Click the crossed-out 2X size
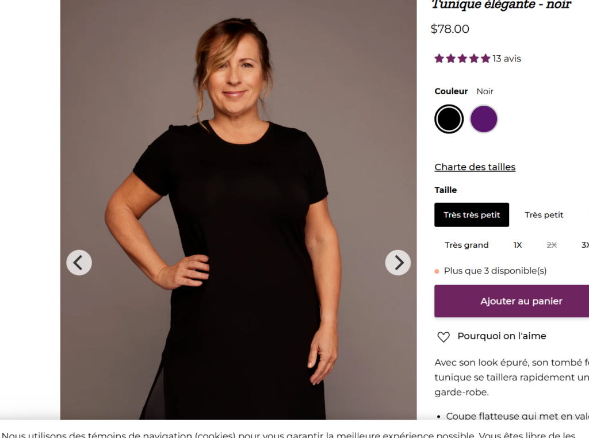The image size is (589, 438). (552, 245)
